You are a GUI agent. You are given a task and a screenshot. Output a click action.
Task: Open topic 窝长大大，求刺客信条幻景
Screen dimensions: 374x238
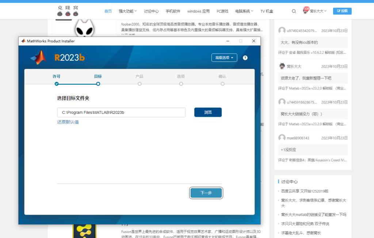[x=314, y=203]
